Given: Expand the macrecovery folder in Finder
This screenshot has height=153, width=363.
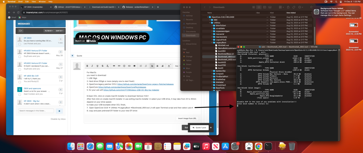Looking at the screenshot, I should coord(211,37).
